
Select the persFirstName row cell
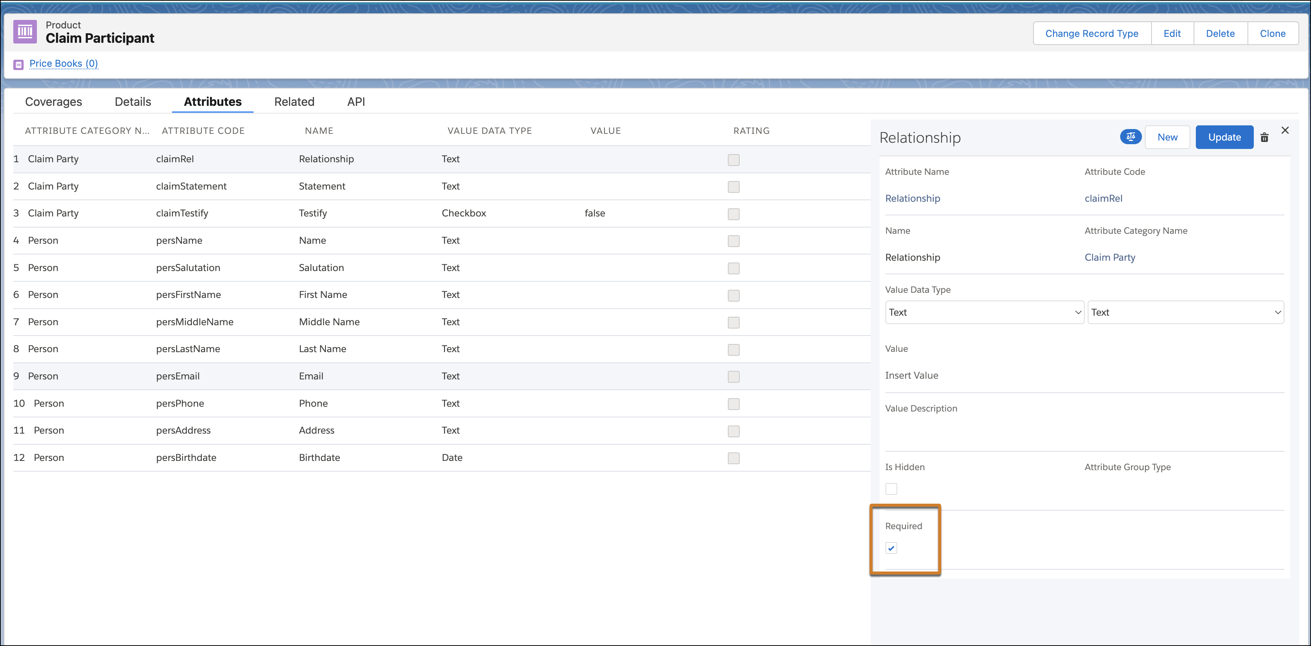tap(188, 295)
